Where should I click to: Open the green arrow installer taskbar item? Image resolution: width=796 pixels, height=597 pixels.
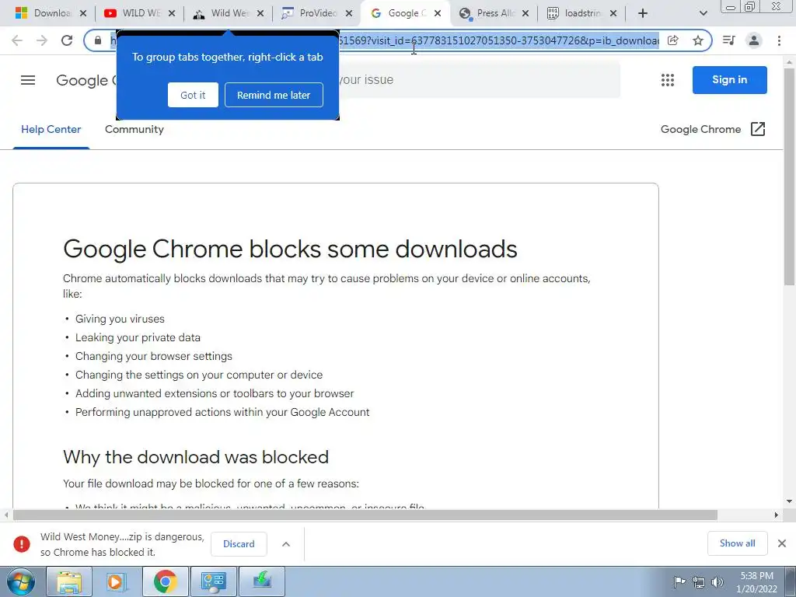[x=262, y=581]
